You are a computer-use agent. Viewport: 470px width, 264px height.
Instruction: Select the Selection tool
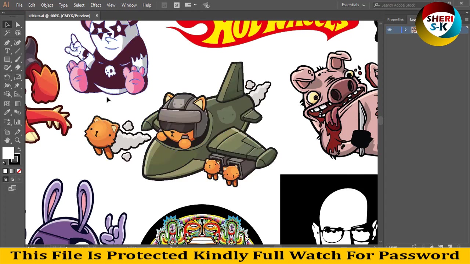[7, 25]
